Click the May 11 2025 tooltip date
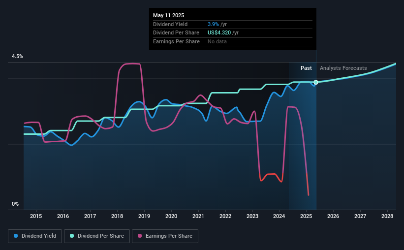This screenshot has height=250, width=404. [x=168, y=15]
